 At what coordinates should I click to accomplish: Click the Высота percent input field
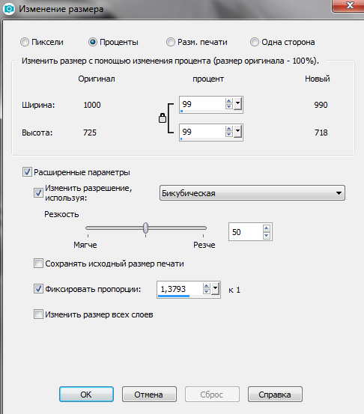pos(202,133)
